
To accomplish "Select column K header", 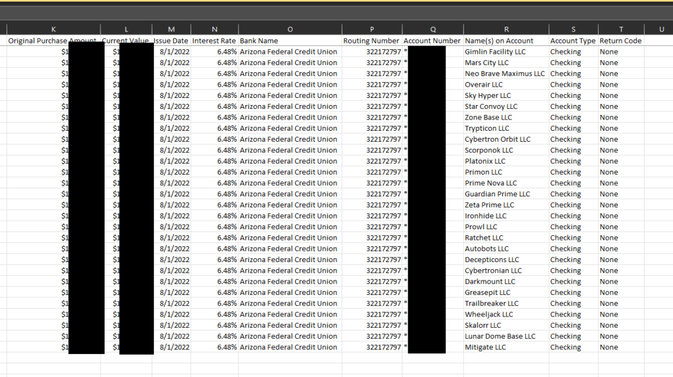I will 53,29.
